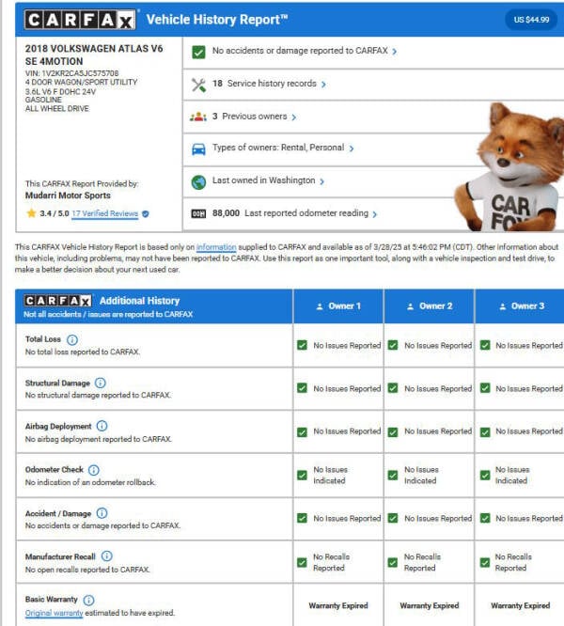The height and width of the screenshot is (626, 564).
Task: Click the 2018 Volkswagen Atlas V6 title
Action: pos(94,55)
